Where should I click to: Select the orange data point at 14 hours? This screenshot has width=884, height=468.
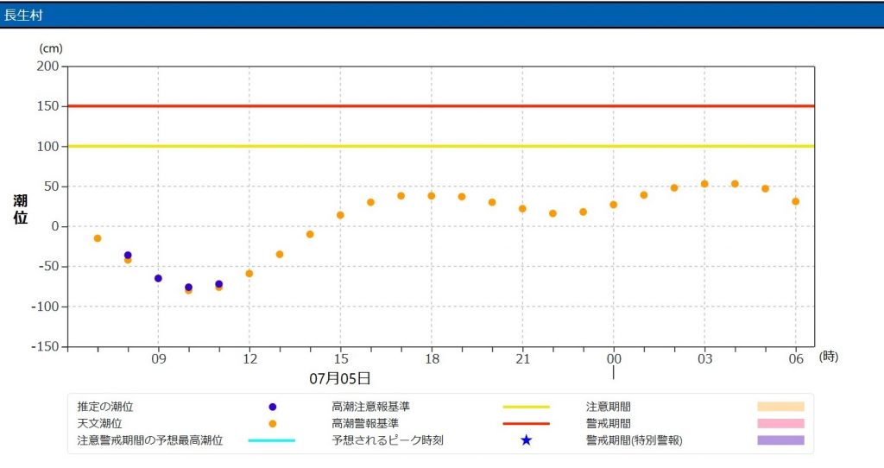(310, 235)
